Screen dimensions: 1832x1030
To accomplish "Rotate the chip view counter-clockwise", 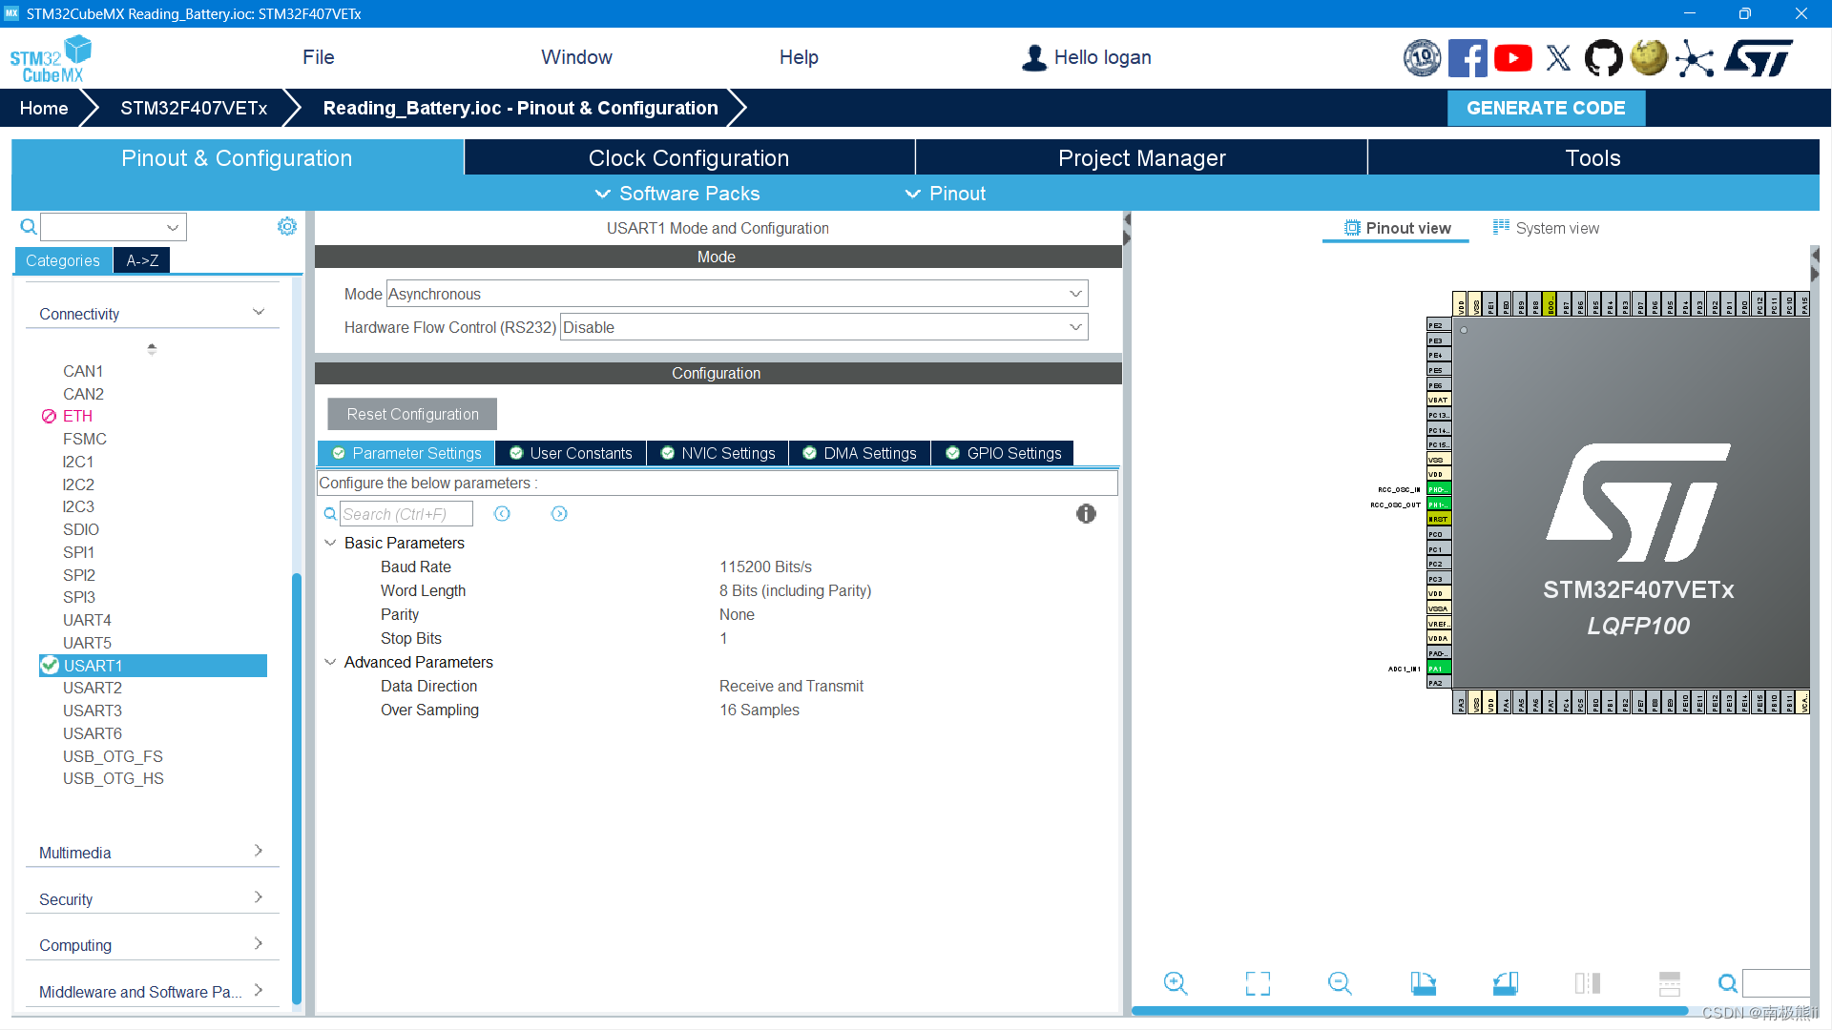I will [1506, 983].
